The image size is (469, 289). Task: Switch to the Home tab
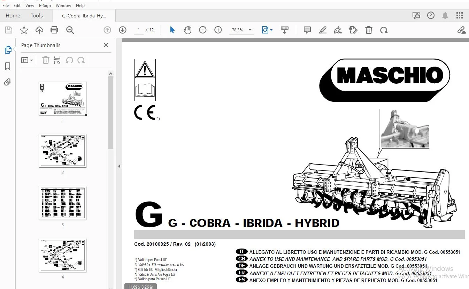point(13,15)
